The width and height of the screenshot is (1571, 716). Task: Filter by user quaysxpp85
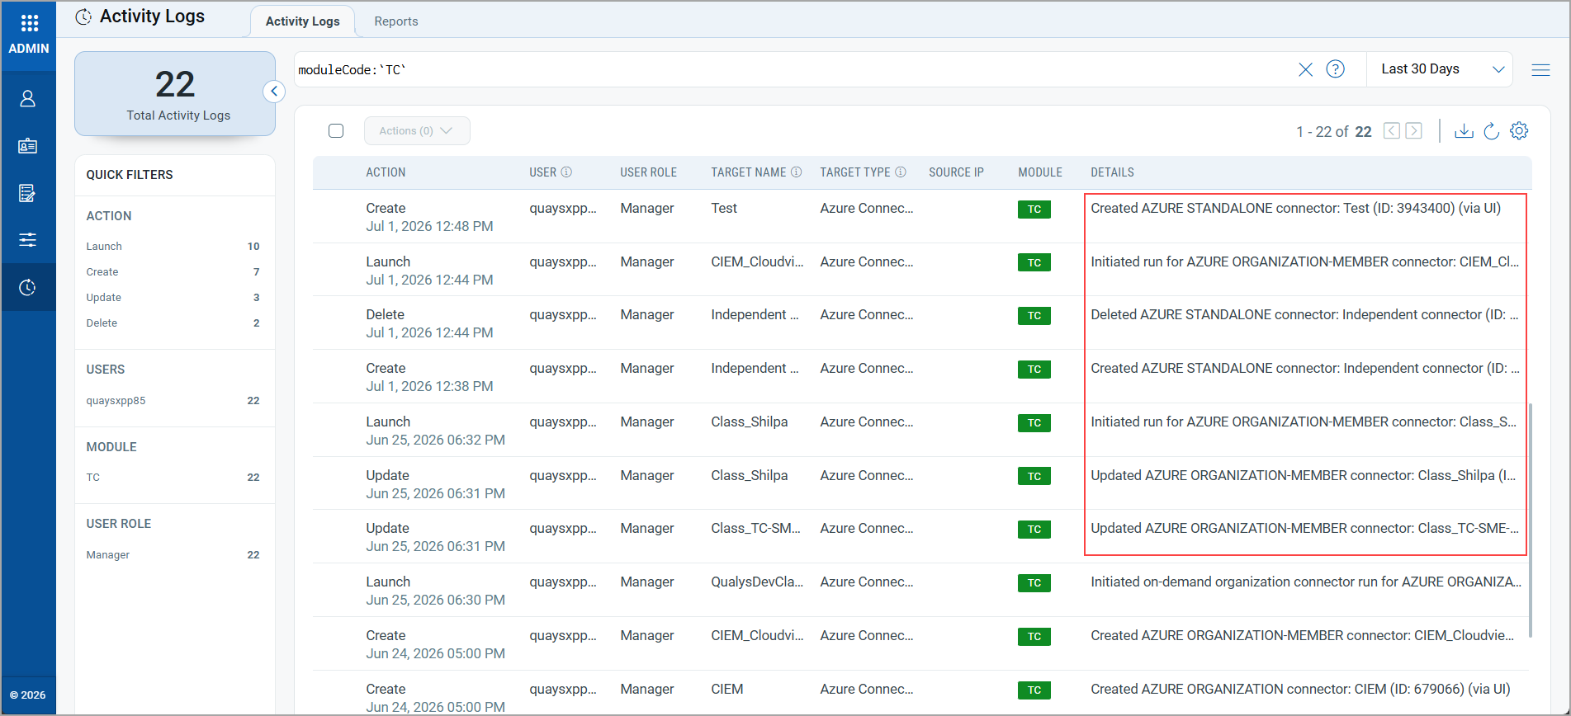tap(173, 401)
